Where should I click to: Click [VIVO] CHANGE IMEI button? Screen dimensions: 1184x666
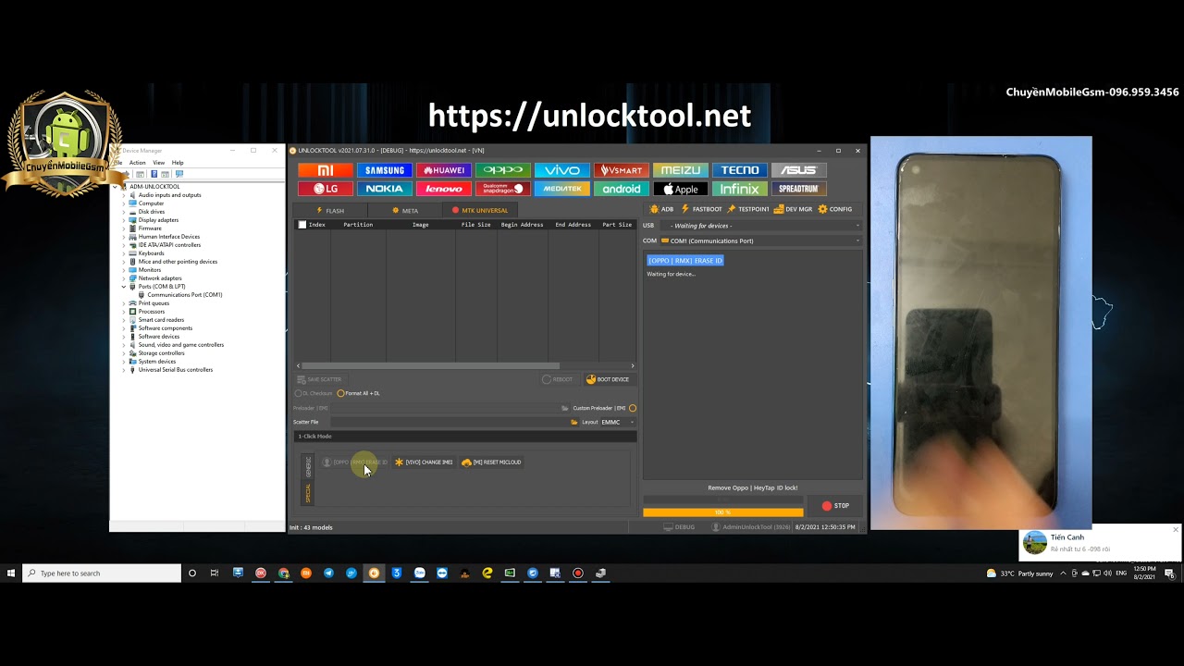point(424,462)
